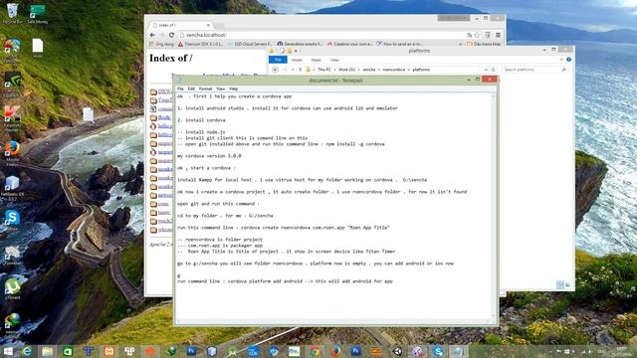Click the Explorer up-one-level arrow

[x=301, y=70]
